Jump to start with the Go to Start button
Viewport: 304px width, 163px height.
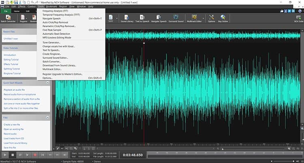point(43,155)
